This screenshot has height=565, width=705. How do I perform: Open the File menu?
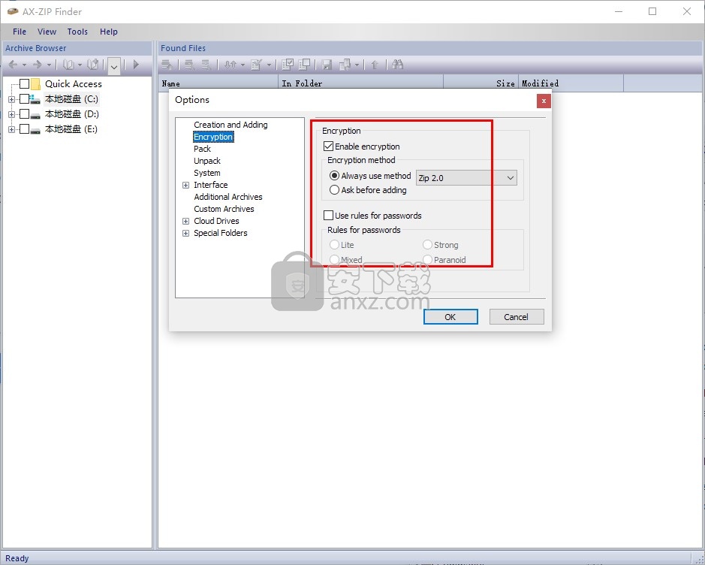(x=20, y=32)
